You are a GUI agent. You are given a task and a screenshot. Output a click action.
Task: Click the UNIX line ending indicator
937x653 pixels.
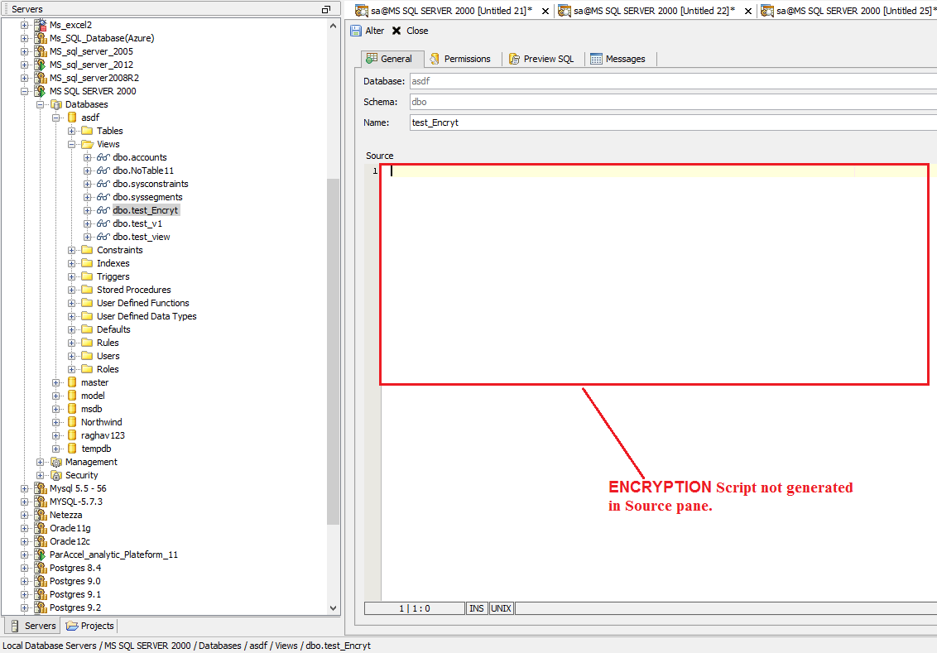coord(501,608)
